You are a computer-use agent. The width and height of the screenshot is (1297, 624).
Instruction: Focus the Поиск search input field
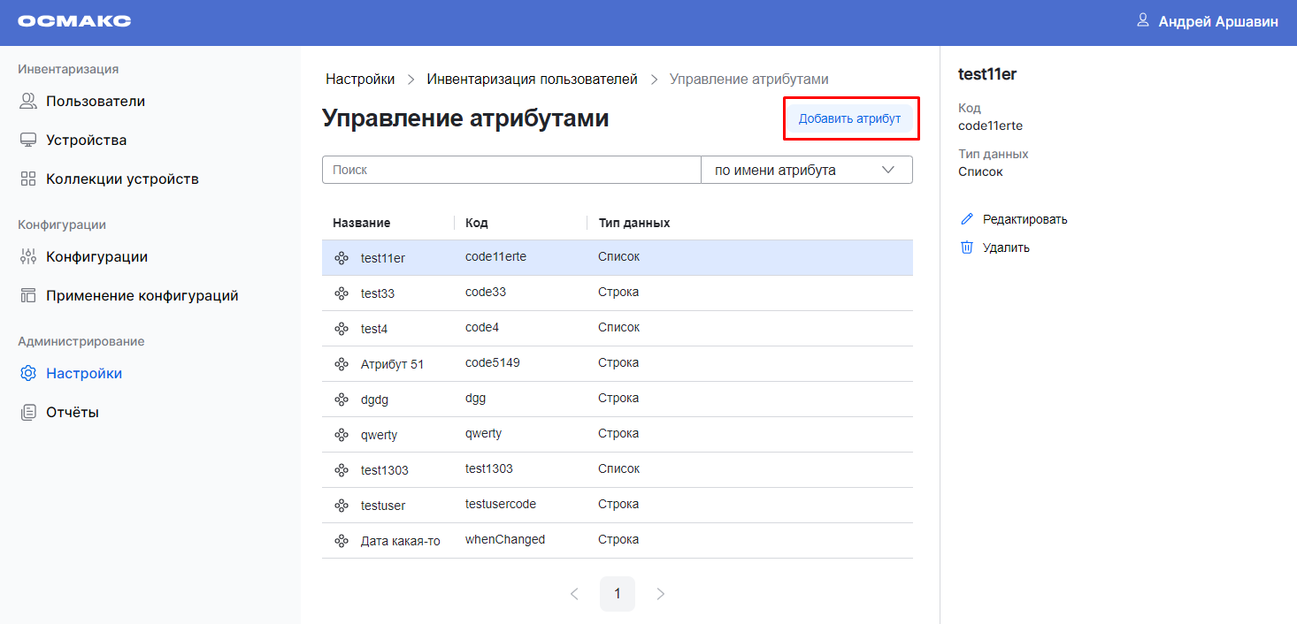[x=511, y=171]
